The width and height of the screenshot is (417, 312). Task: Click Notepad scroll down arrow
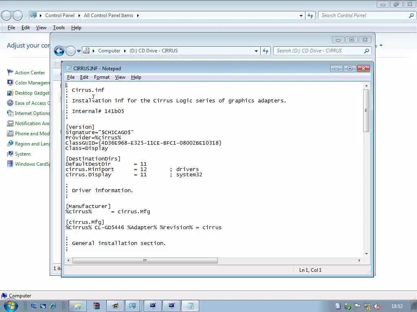pyautogui.click(x=367, y=253)
